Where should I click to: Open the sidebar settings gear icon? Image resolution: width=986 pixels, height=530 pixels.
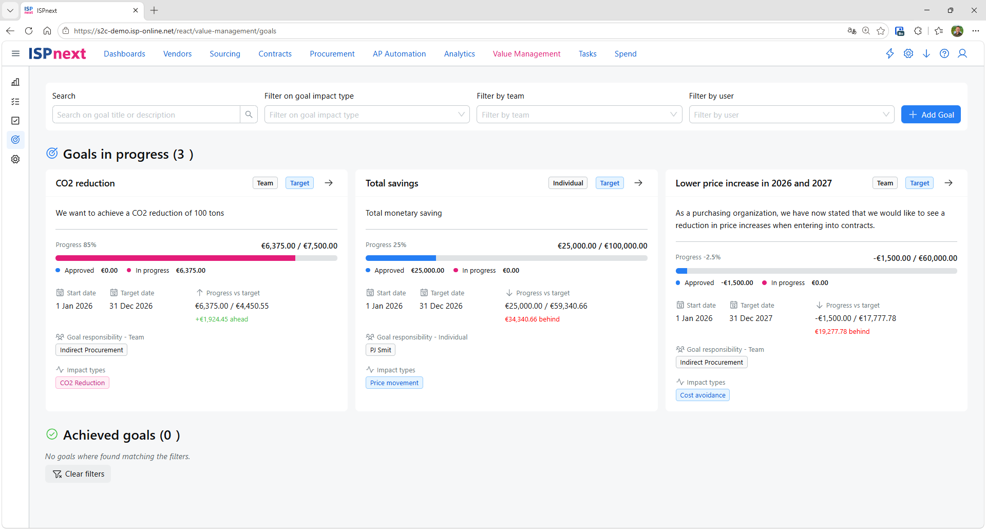(15, 159)
